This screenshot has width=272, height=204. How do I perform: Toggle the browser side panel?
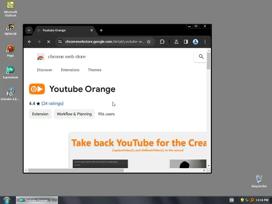coord(186,42)
